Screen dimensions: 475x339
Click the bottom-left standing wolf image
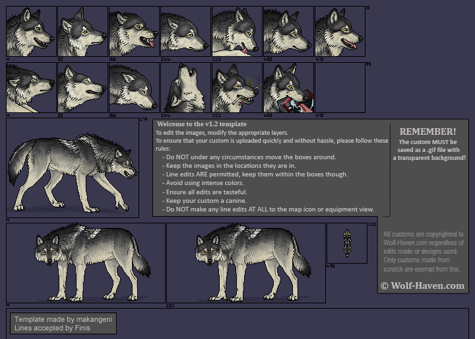85,263
